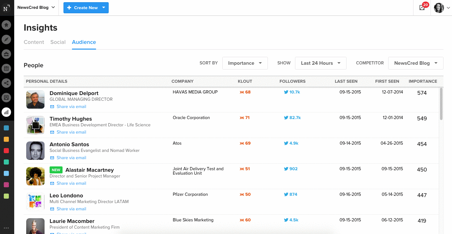Click the Importance column header
Image resolution: width=452 pixels, height=234 pixels.
(423, 81)
